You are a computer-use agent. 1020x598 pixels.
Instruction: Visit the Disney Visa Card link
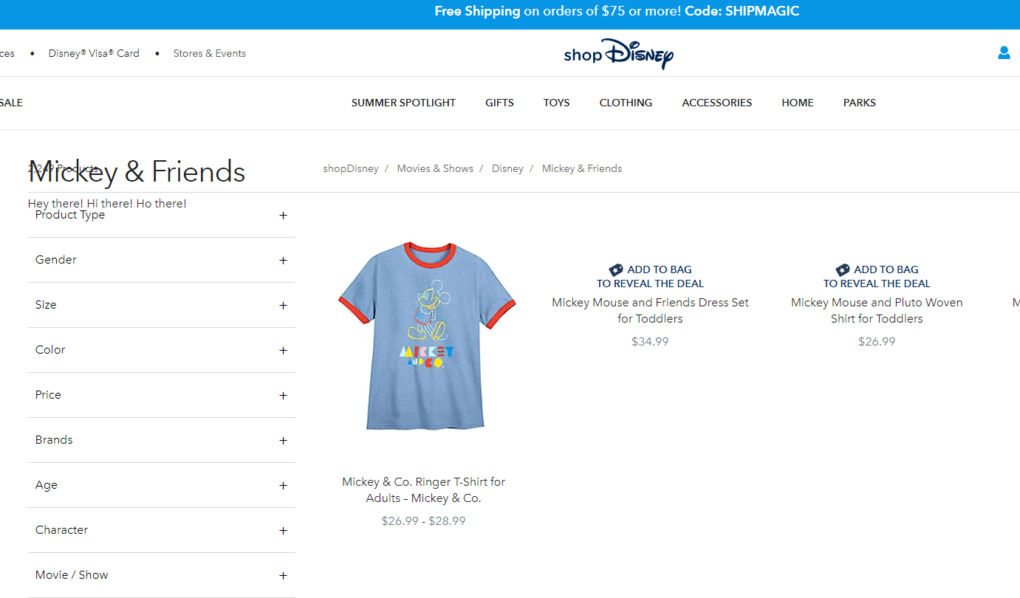click(94, 53)
